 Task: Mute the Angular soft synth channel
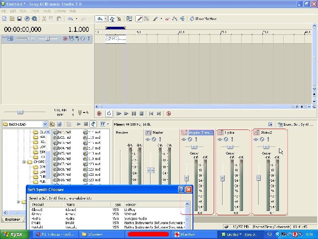tap(190, 139)
